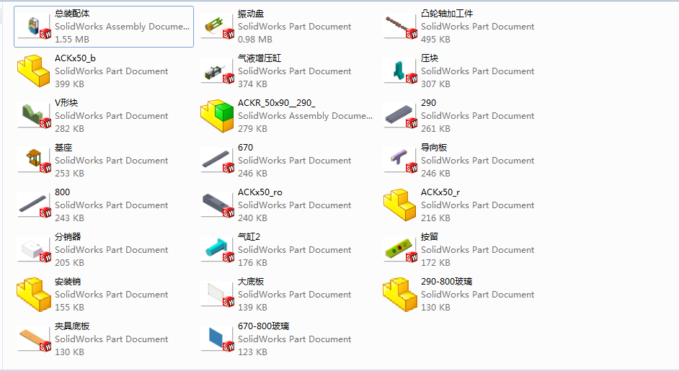Select the 290 part file icon
Image resolution: width=679 pixels, height=371 pixels.
pos(400,116)
